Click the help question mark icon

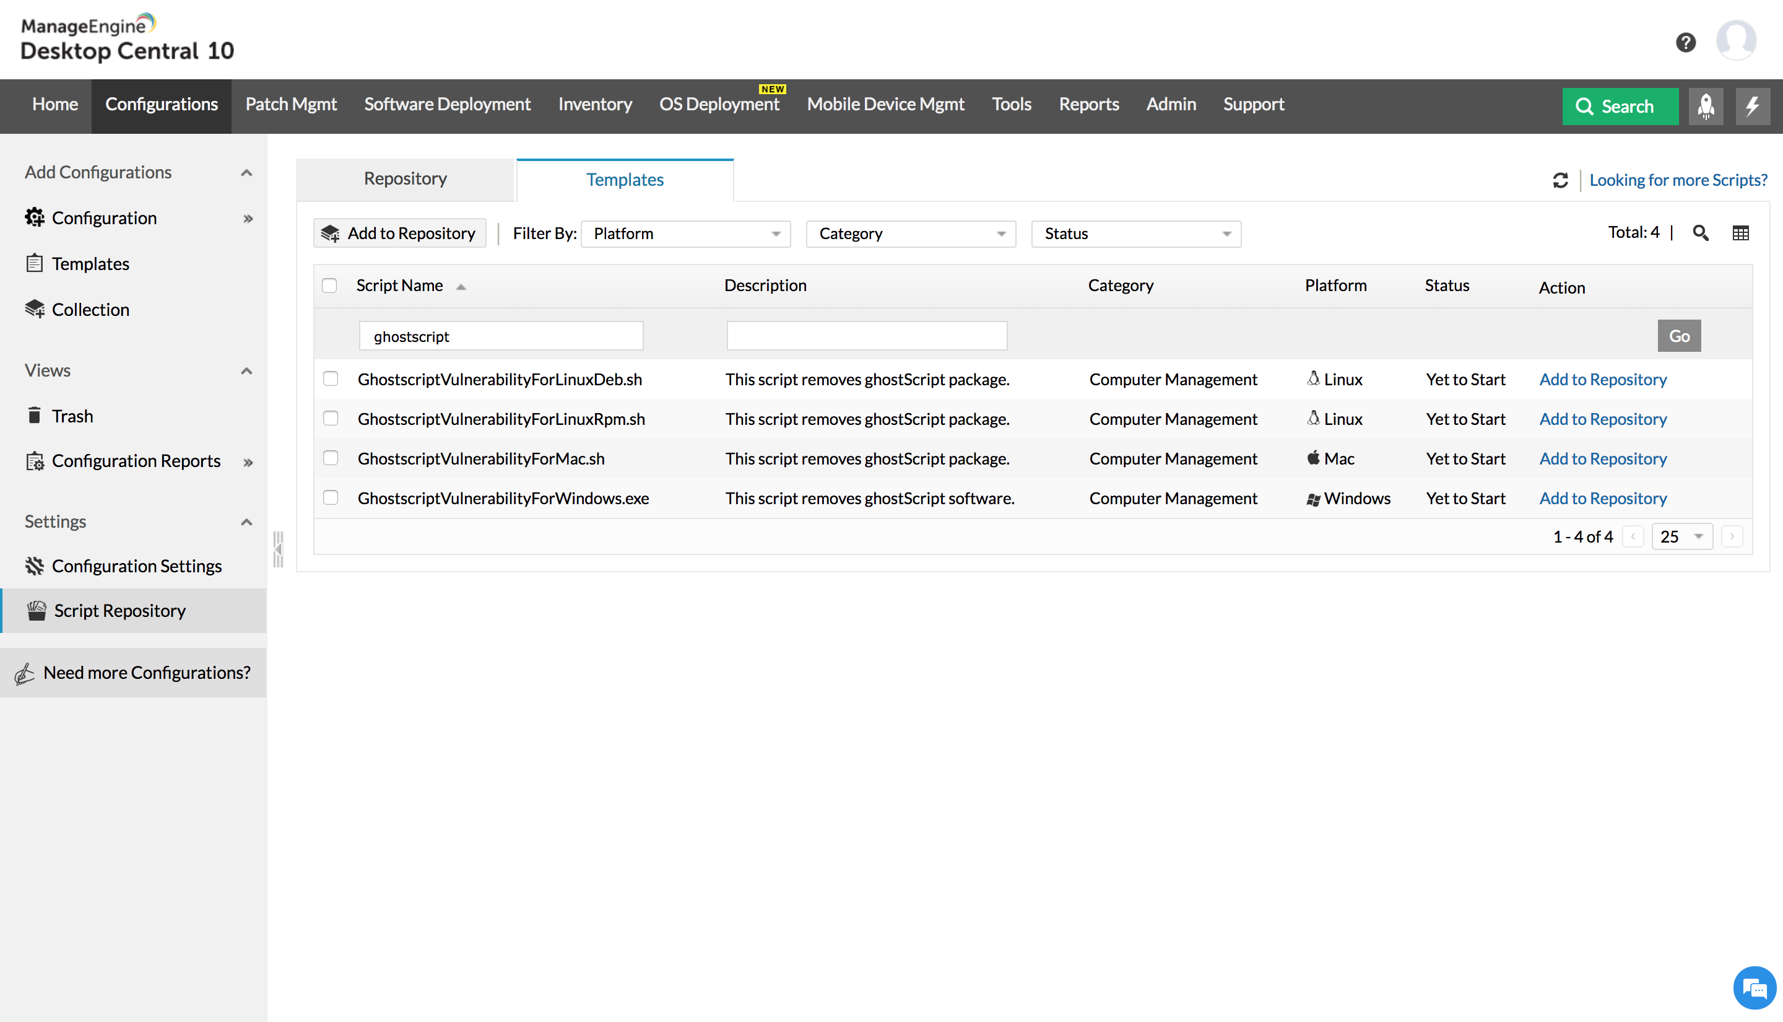1686,42
